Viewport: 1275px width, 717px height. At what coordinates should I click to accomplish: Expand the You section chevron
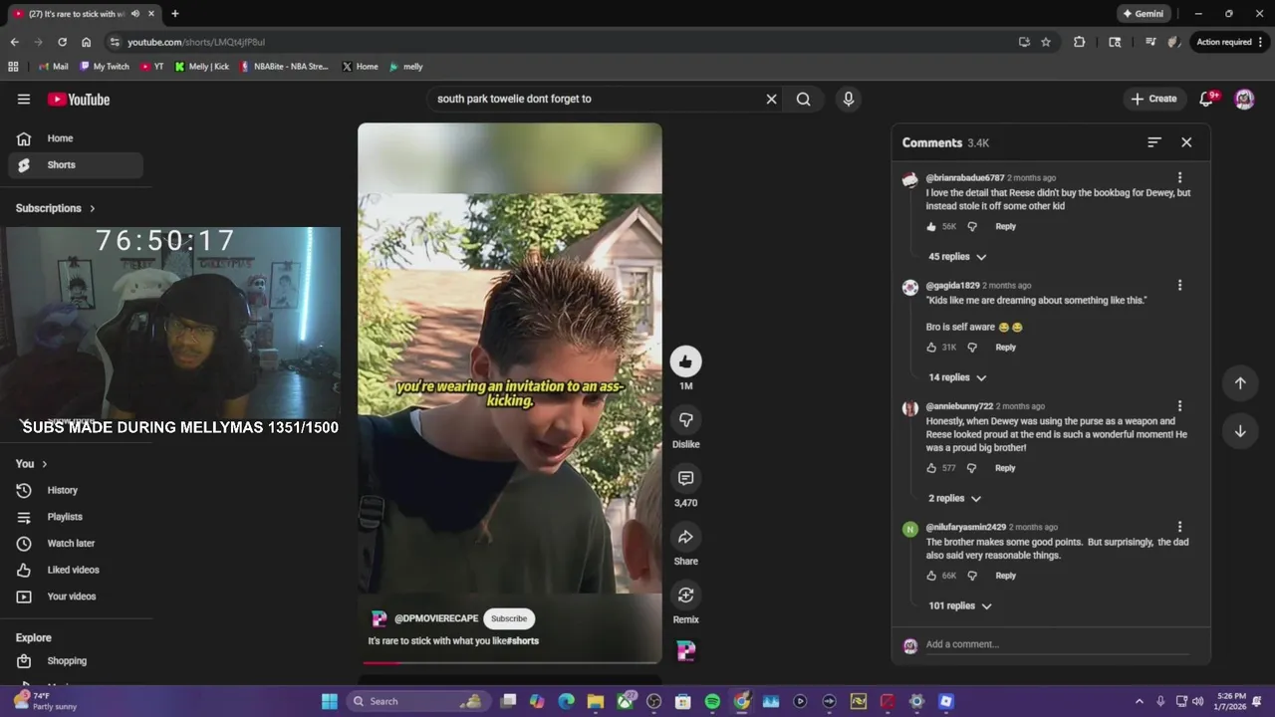pyautogui.click(x=44, y=464)
